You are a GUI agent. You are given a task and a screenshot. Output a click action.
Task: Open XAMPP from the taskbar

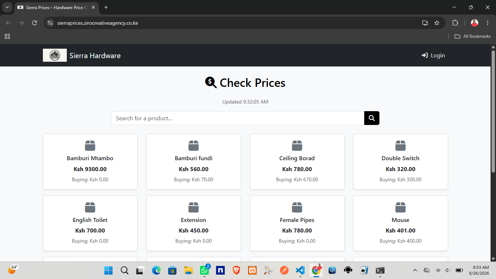click(x=252, y=270)
